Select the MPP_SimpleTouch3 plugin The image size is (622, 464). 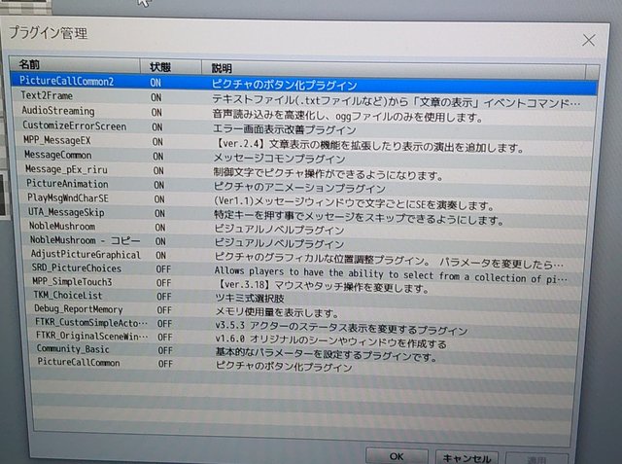tap(304, 283)
